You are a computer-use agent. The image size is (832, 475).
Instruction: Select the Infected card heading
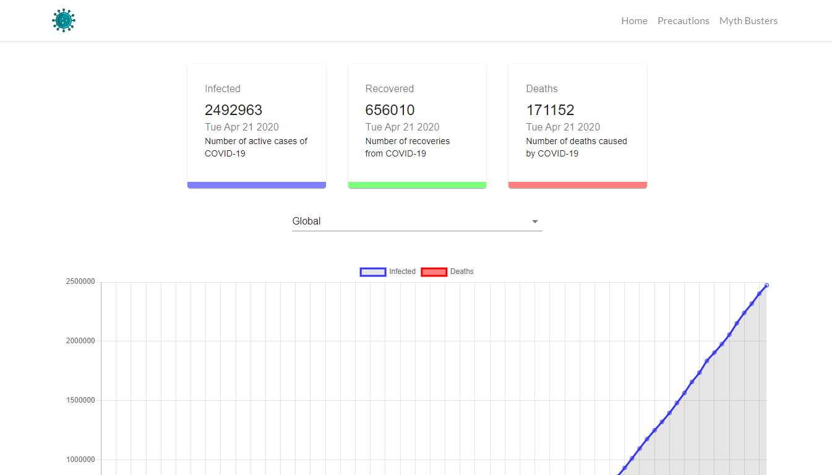(x=223, y=88)
